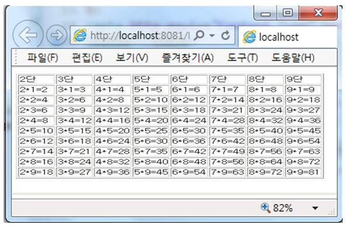Screen dimensions: 352x228
Task: Open the address bar autocomplete dropdown arrow
Action: tap(212, 36)
